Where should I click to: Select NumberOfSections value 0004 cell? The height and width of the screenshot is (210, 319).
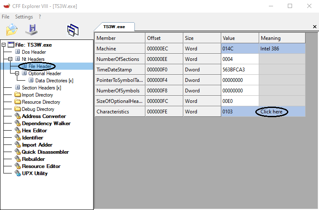[240, 59]
